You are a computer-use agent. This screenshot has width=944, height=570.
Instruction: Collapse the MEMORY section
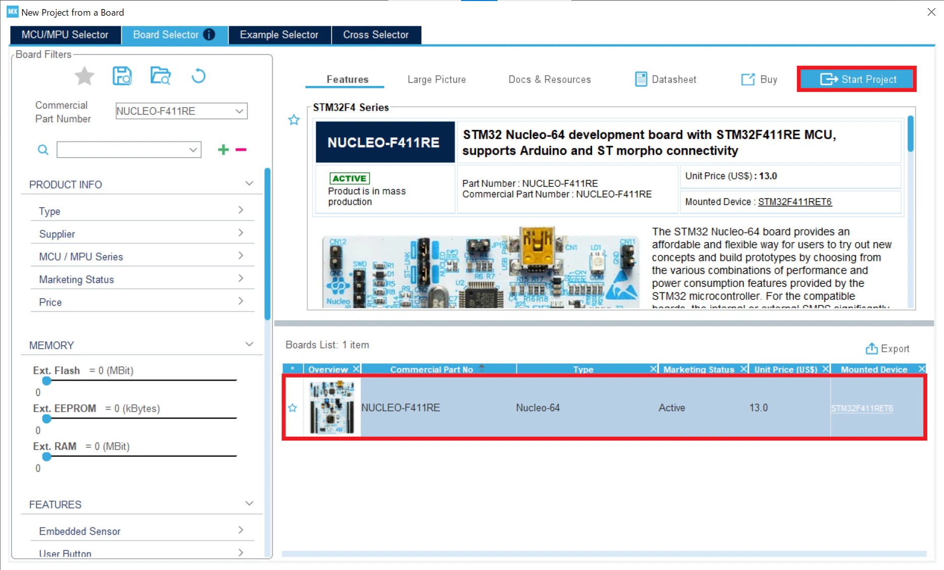(249, 344)
